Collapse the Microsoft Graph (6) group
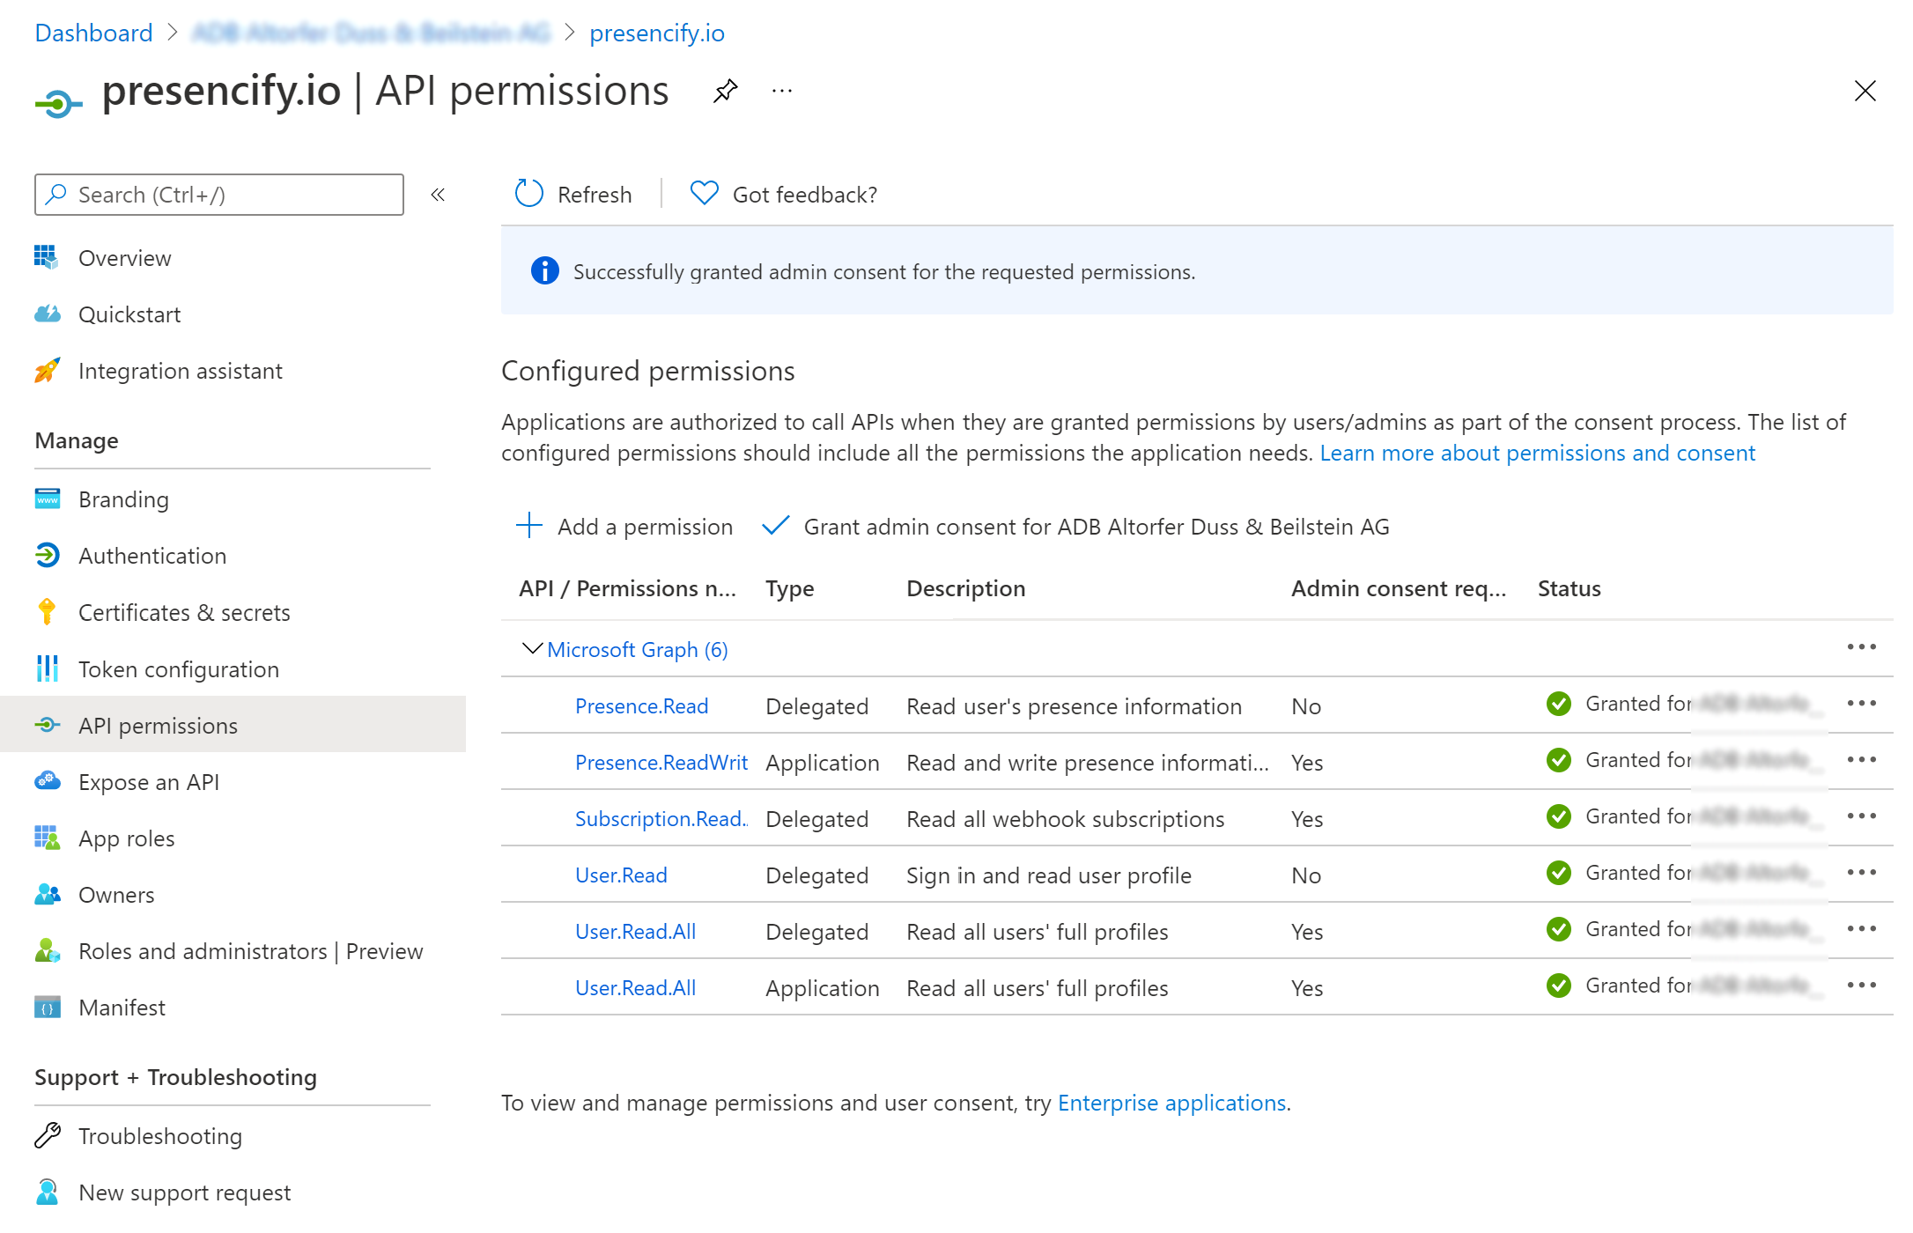This screenshot has height=1233, width=1913. tap(532, 648)
